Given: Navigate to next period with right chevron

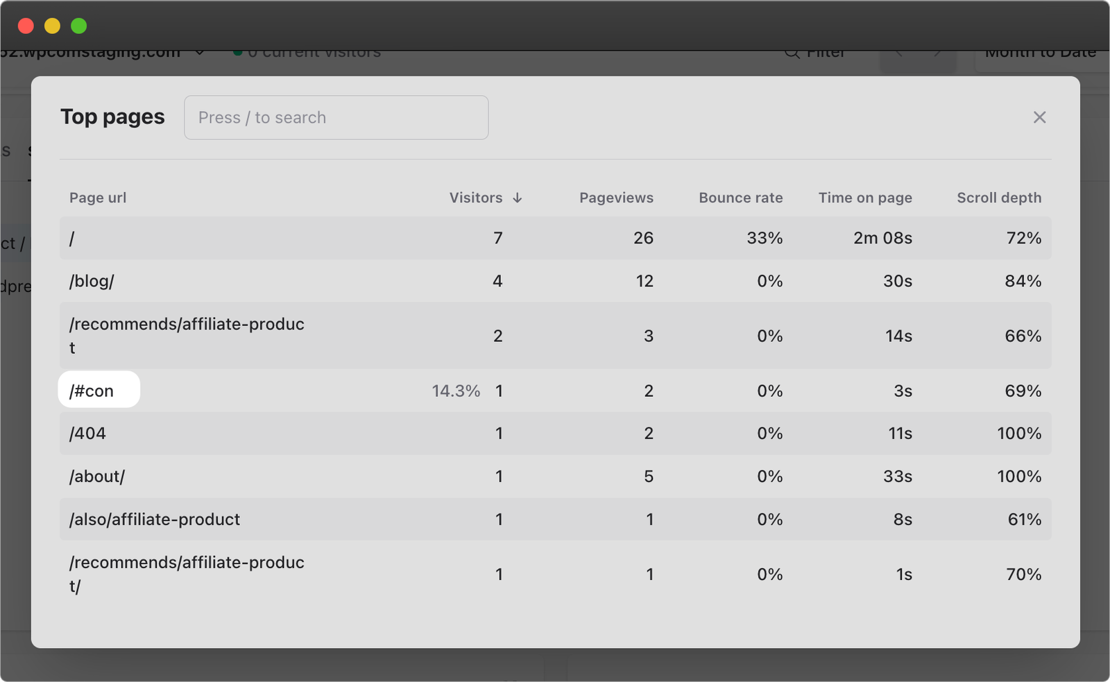Looking at the screenshot, I should pos(939,52).
